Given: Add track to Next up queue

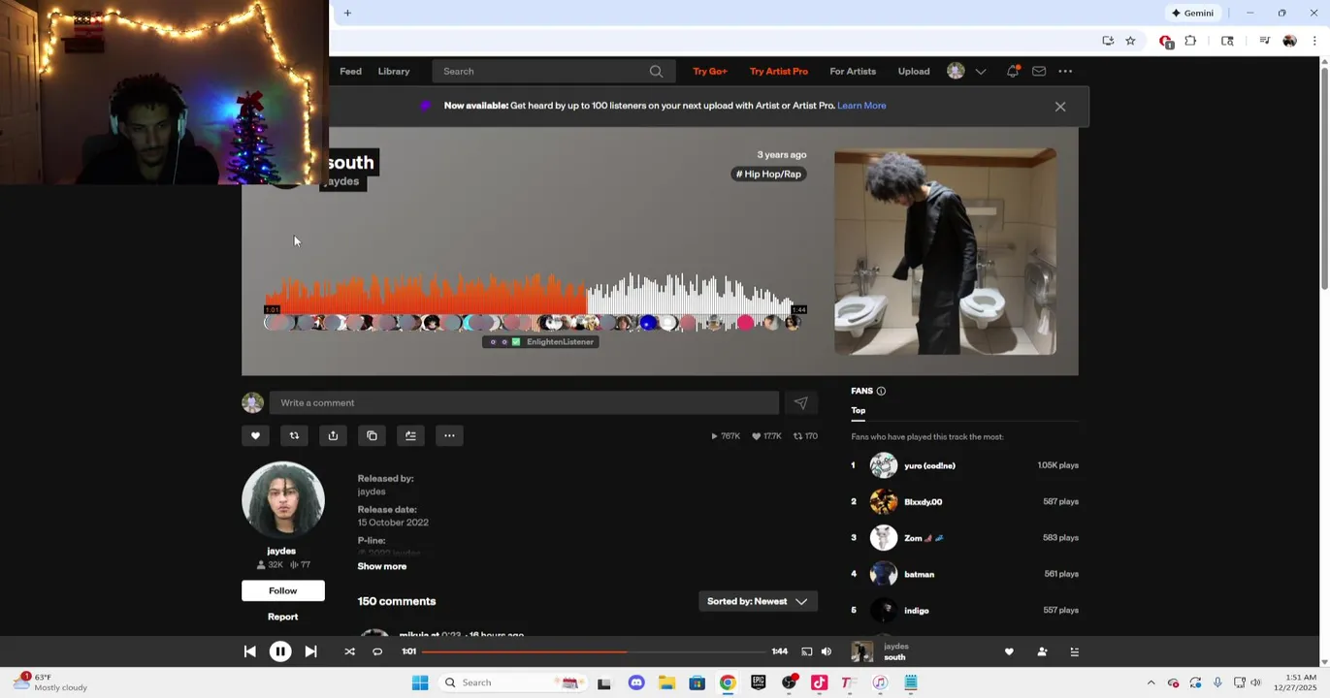Looking at the screenshot, I should [x=410, y=435].
